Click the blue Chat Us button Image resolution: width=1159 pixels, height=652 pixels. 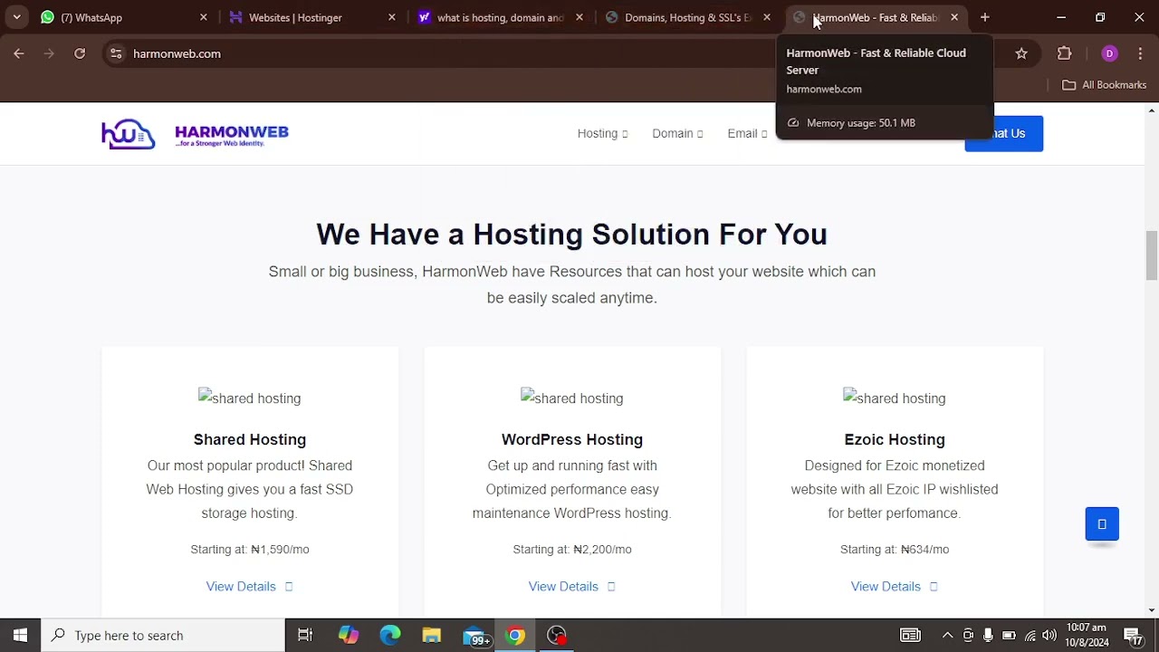coord(1003,133)
